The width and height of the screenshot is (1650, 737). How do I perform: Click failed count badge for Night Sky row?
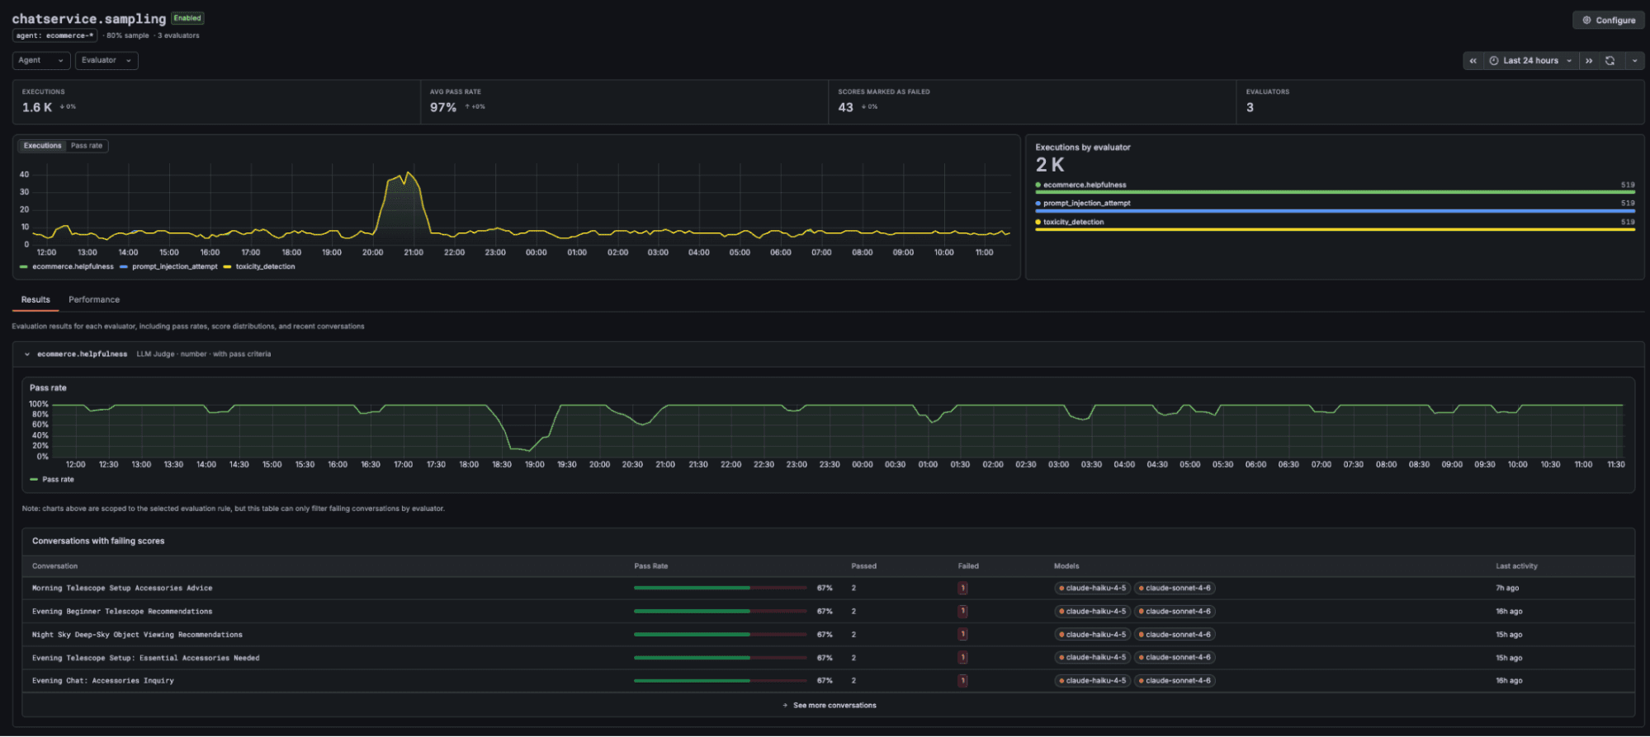[962, 635]
